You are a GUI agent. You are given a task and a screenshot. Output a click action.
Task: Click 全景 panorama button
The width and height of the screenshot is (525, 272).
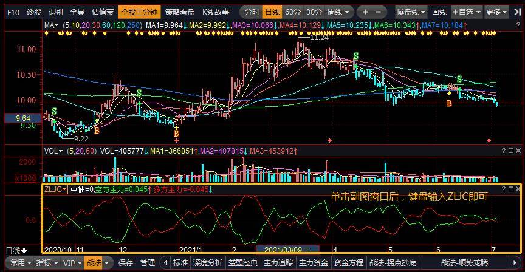77,12
